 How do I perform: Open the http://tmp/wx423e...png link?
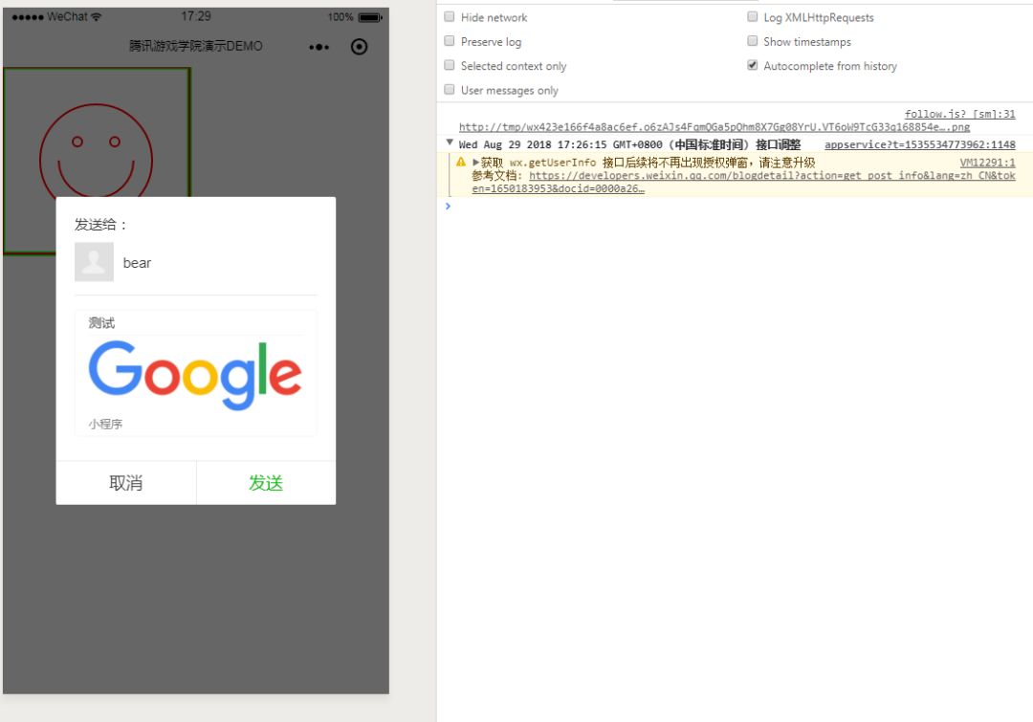coord(714,126)
